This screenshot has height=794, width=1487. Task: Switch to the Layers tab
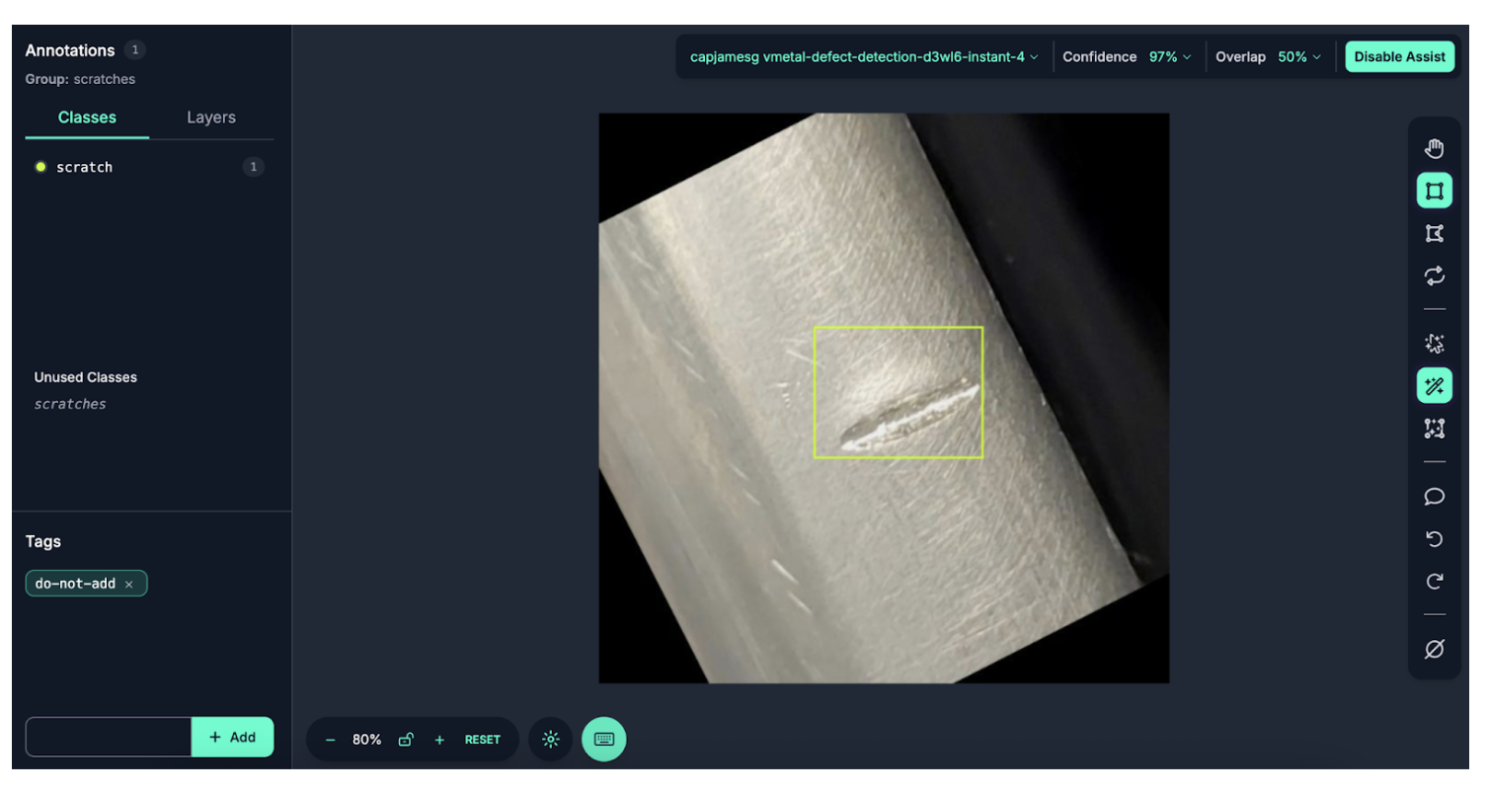click(211, 118)
